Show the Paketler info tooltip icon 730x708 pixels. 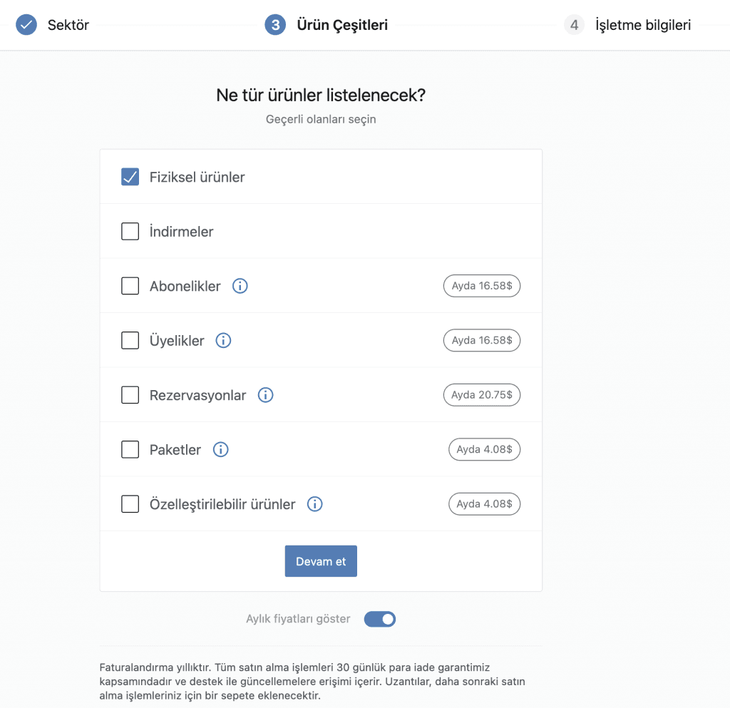pos(221,450)
